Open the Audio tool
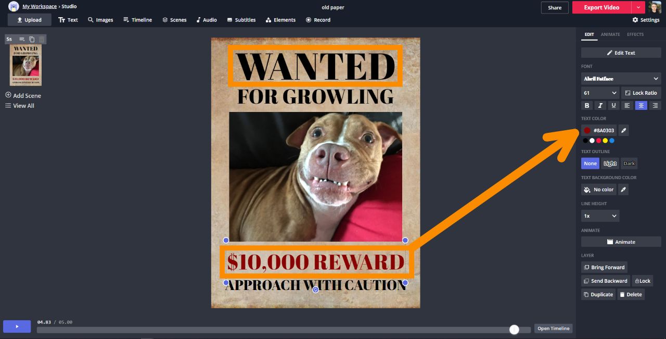The height and width of the screenshot is (339, 666). coord(207,20)
